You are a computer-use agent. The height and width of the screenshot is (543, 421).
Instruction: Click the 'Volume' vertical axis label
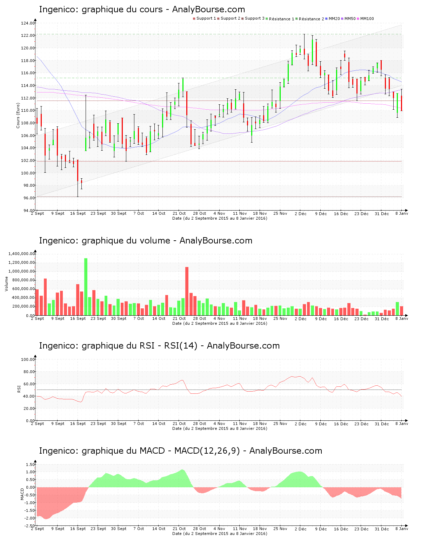pos(6,284)
